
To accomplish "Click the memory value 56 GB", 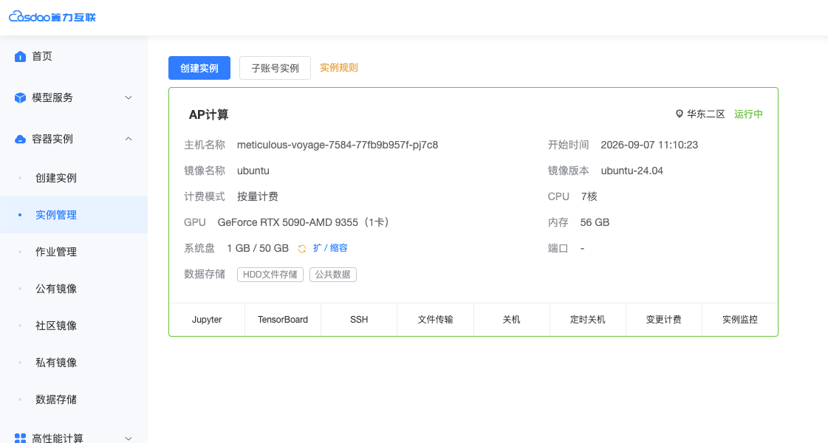I will pyautogui.click(x=595, y=222).
